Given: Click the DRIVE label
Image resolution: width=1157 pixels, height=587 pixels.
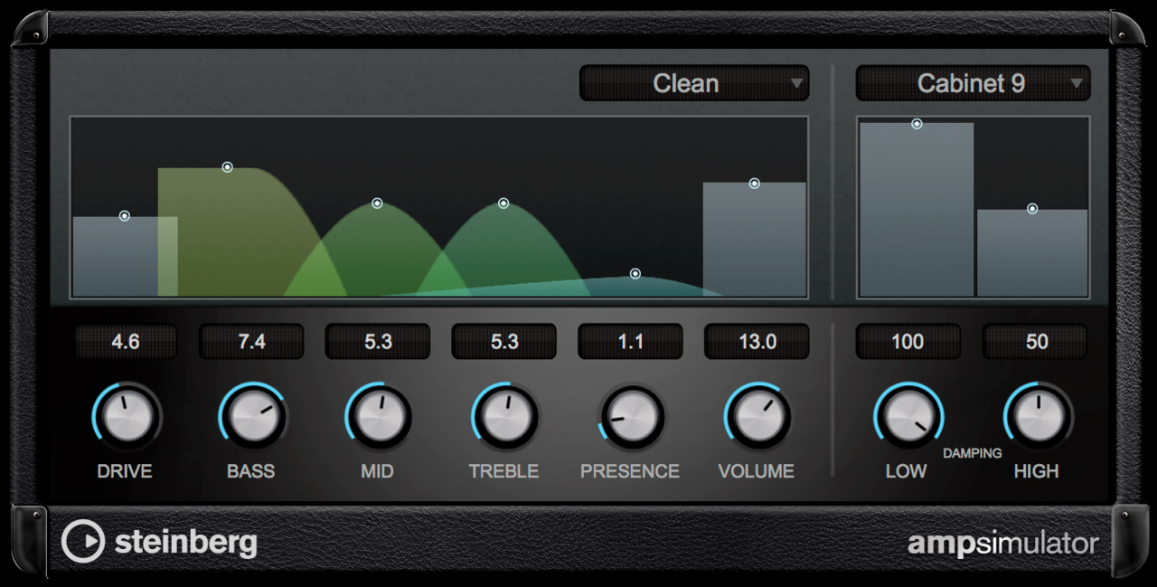Looking at the screenshot, I should coord(126,471).
